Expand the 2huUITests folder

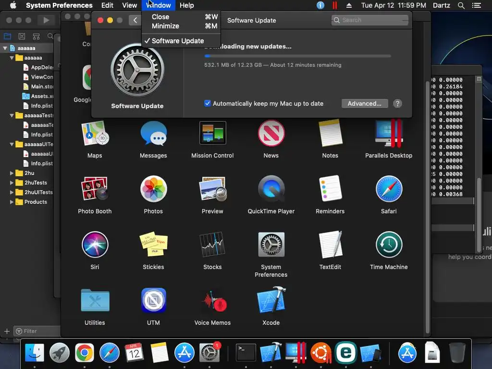(12, 192)
